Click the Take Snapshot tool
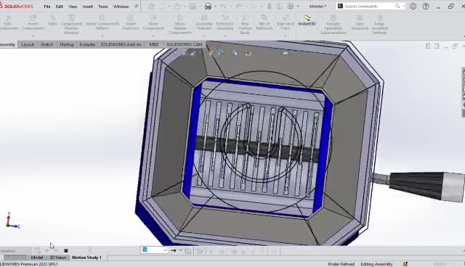Screen dimensions: 465x267 [360, 22]
